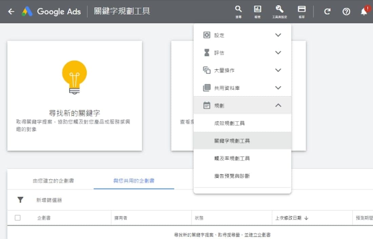Click the sort arrow beside 上次修改日期

coord(306,218)
